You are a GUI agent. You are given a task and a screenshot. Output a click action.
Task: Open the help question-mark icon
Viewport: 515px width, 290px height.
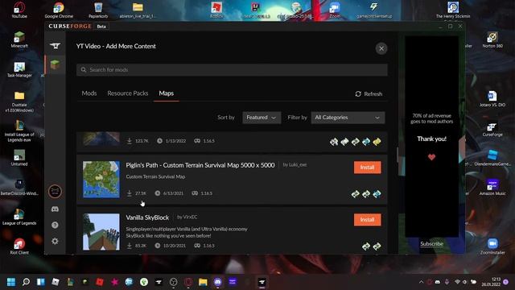coord(55,226)
